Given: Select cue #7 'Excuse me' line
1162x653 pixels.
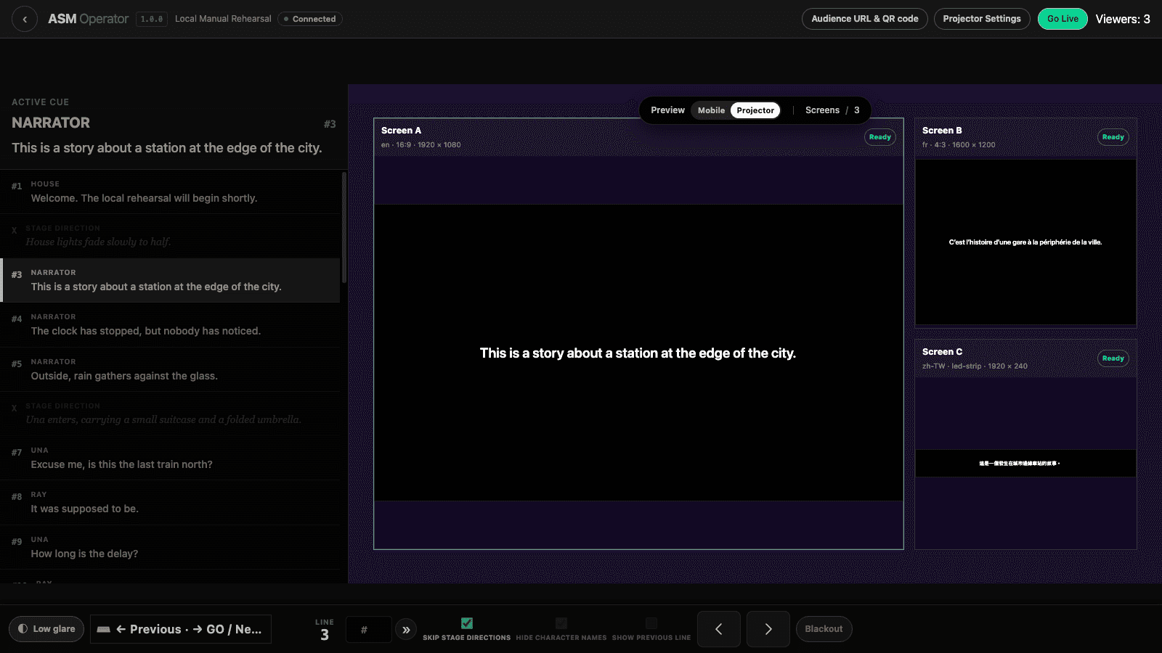Looking at the screenshot, I should tap(170, 458).
